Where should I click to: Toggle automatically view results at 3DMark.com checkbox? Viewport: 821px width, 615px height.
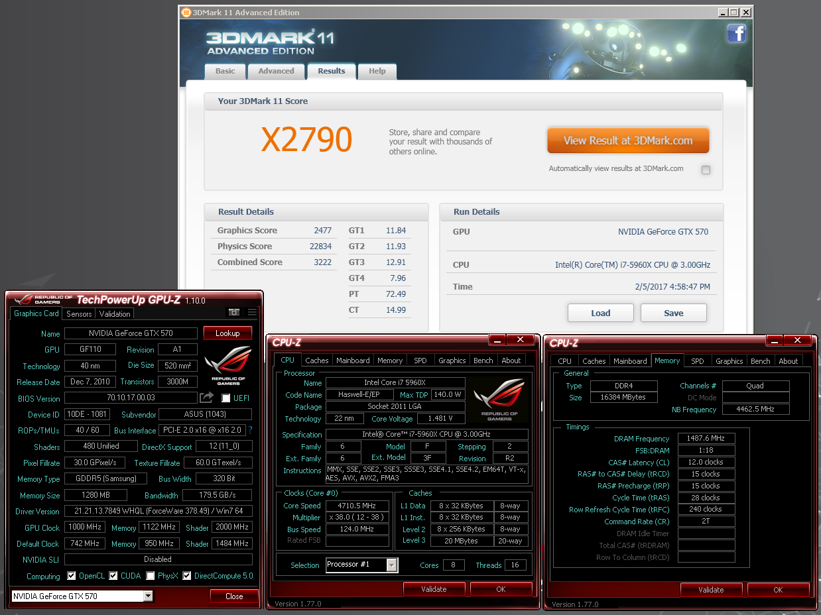706,170
